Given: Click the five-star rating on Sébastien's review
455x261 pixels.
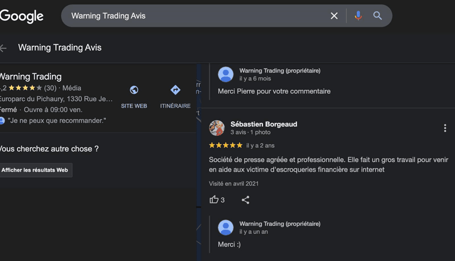Looking at the screenshot, I should (226, 145).
